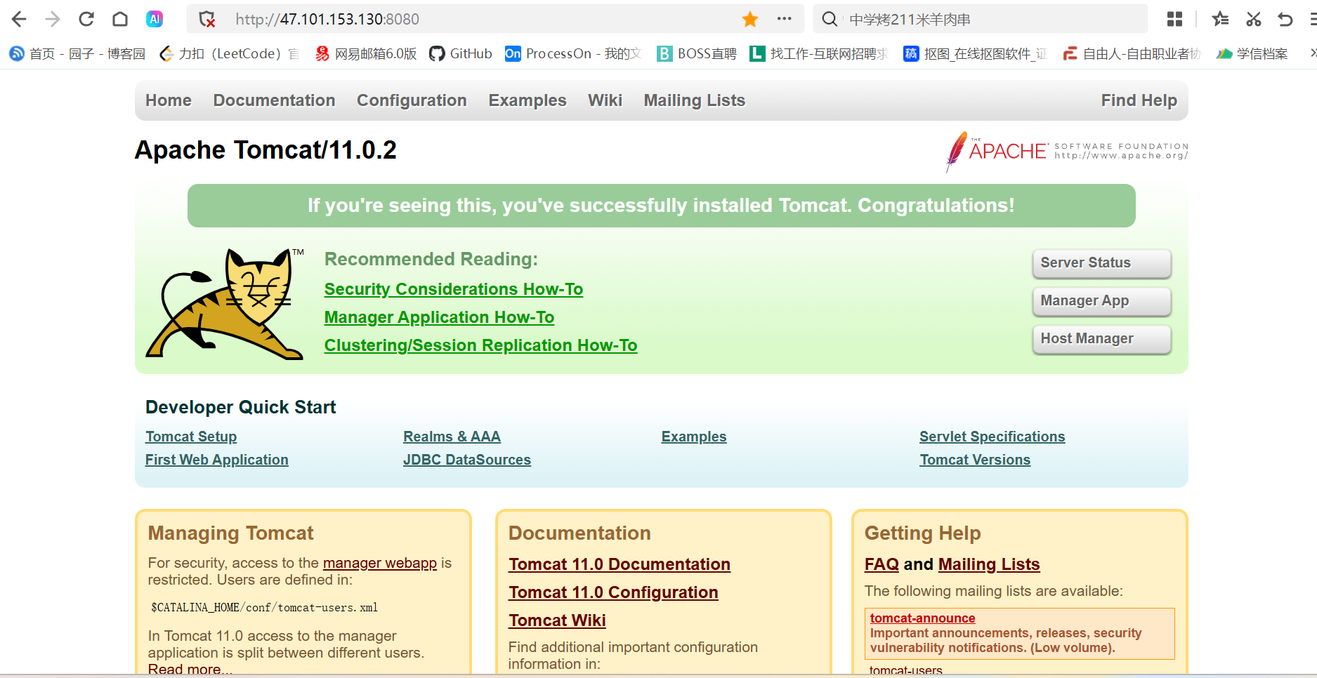Open Tomcat 11.0 Documentation link

[x=620, y=564]
